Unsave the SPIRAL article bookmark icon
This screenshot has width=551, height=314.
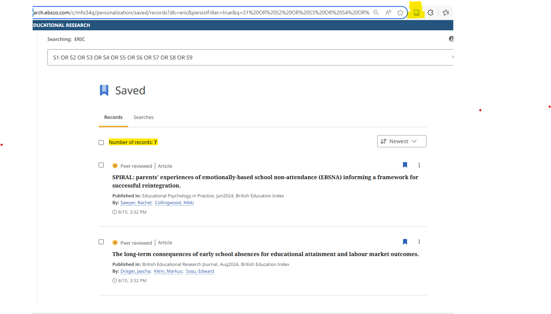coord(405,165)
